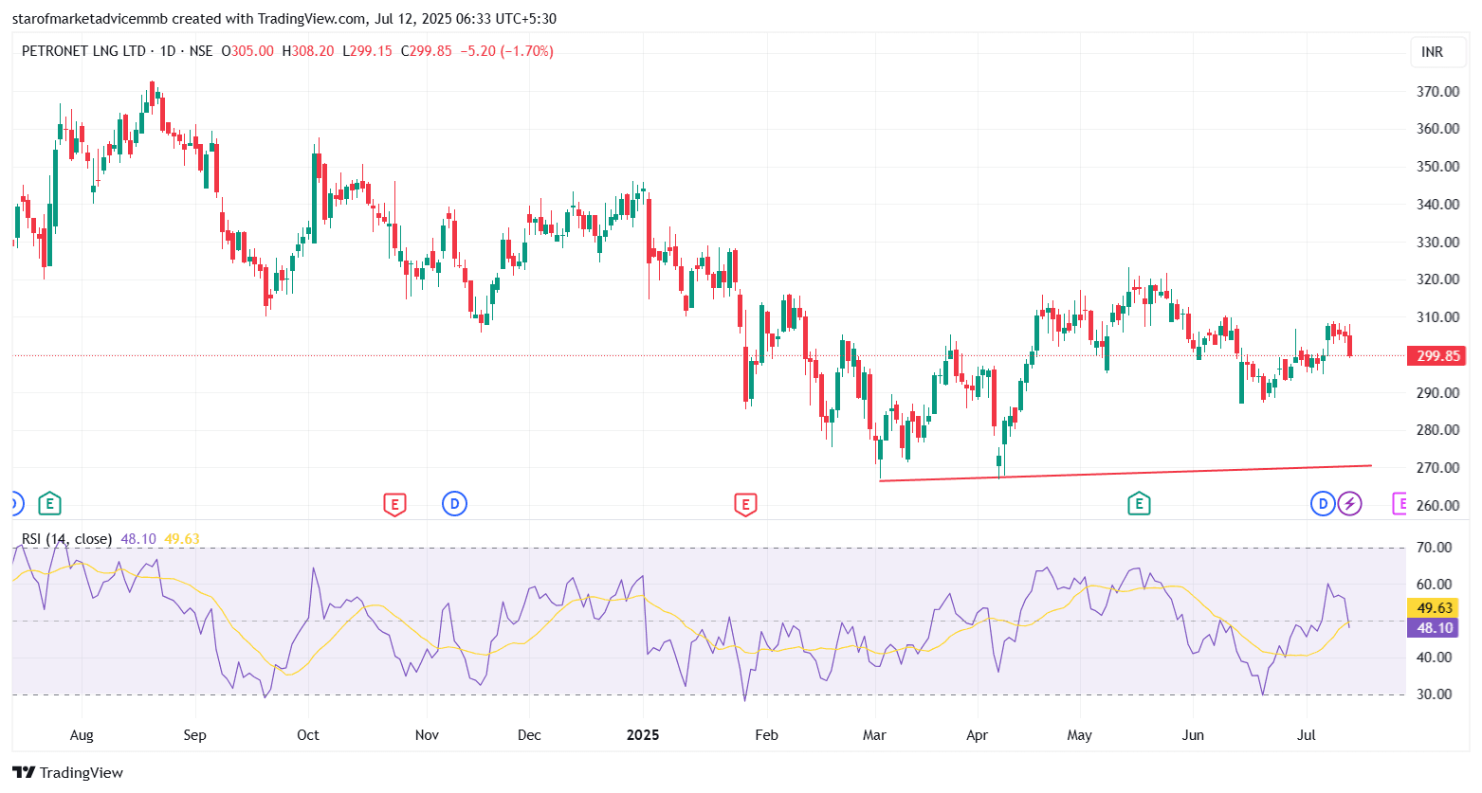The image size is (1482, 793).
Task: Click the 280.00 price axis label
Action: click(x=1437, y=430)
